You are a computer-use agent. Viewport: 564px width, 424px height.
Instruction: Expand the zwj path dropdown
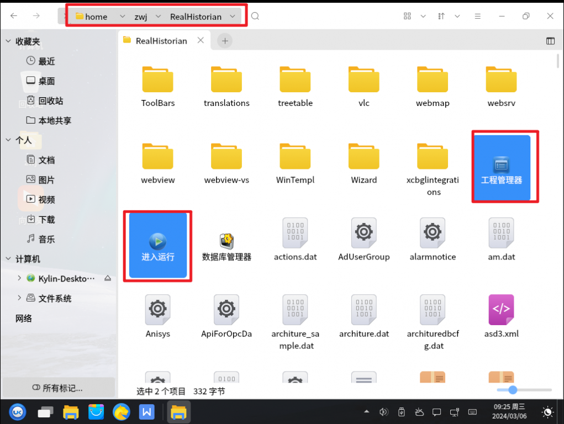[159, 17]
